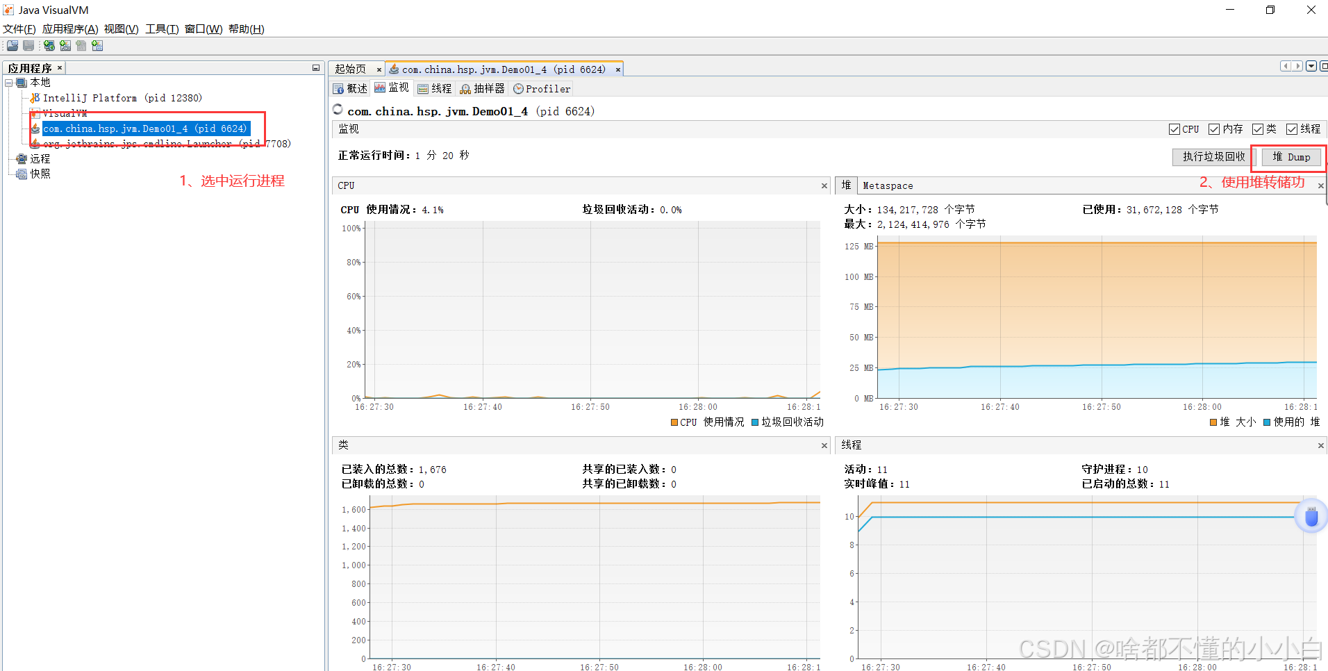Maximize the document window area

(1324, 66)
